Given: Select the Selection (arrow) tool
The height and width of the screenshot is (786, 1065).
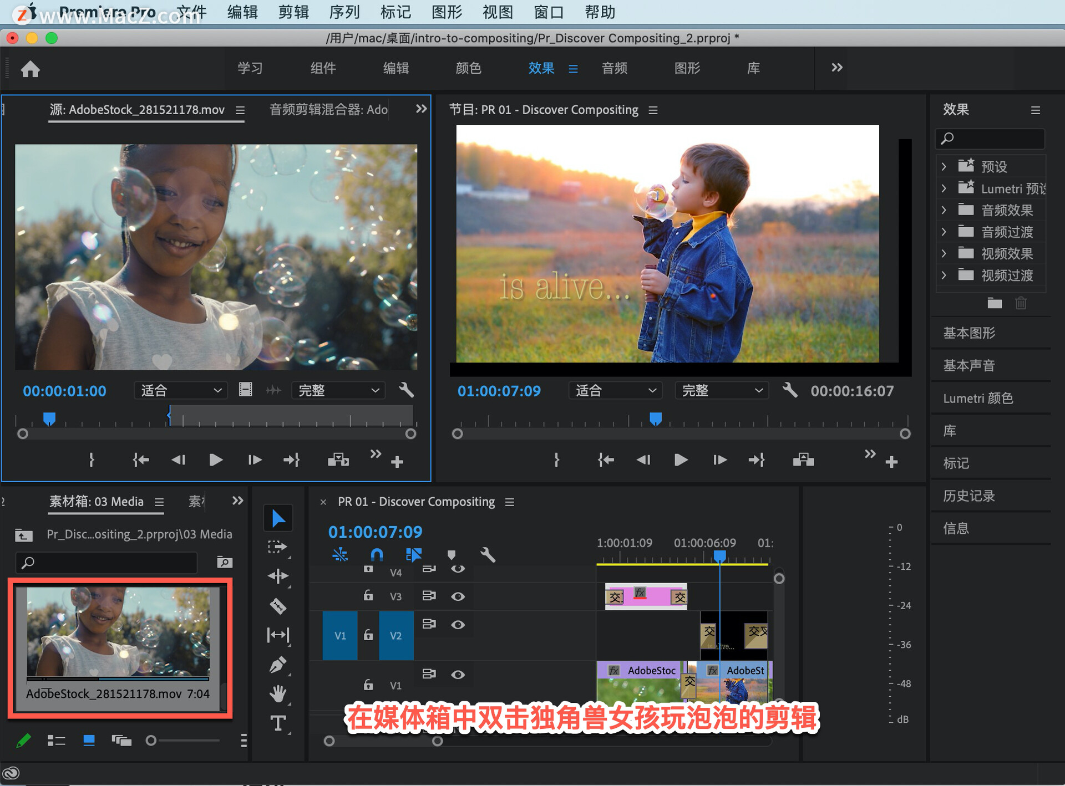Looking at the screenshot, I should tap(278, 518).
